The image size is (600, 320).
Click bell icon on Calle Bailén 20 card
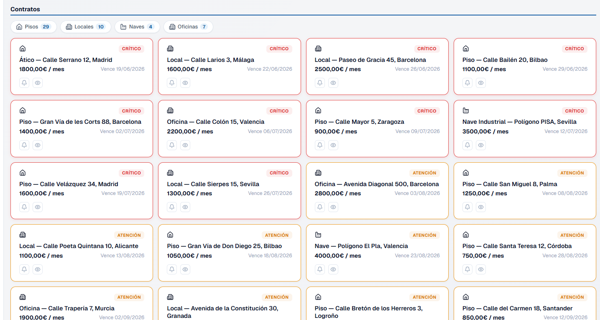point(467,83)
